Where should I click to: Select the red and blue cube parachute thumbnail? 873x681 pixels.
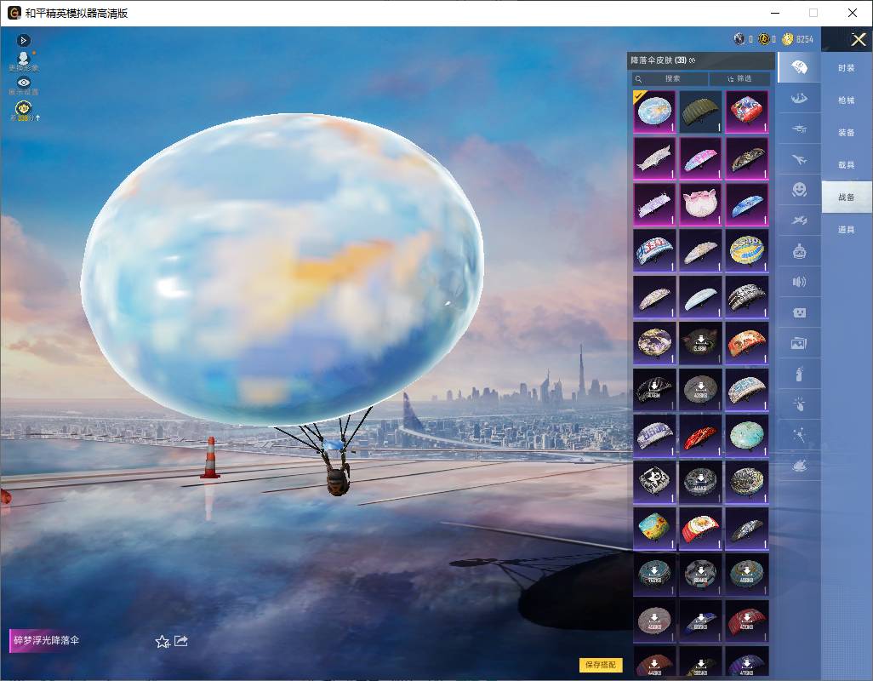(x=747, y=112)
